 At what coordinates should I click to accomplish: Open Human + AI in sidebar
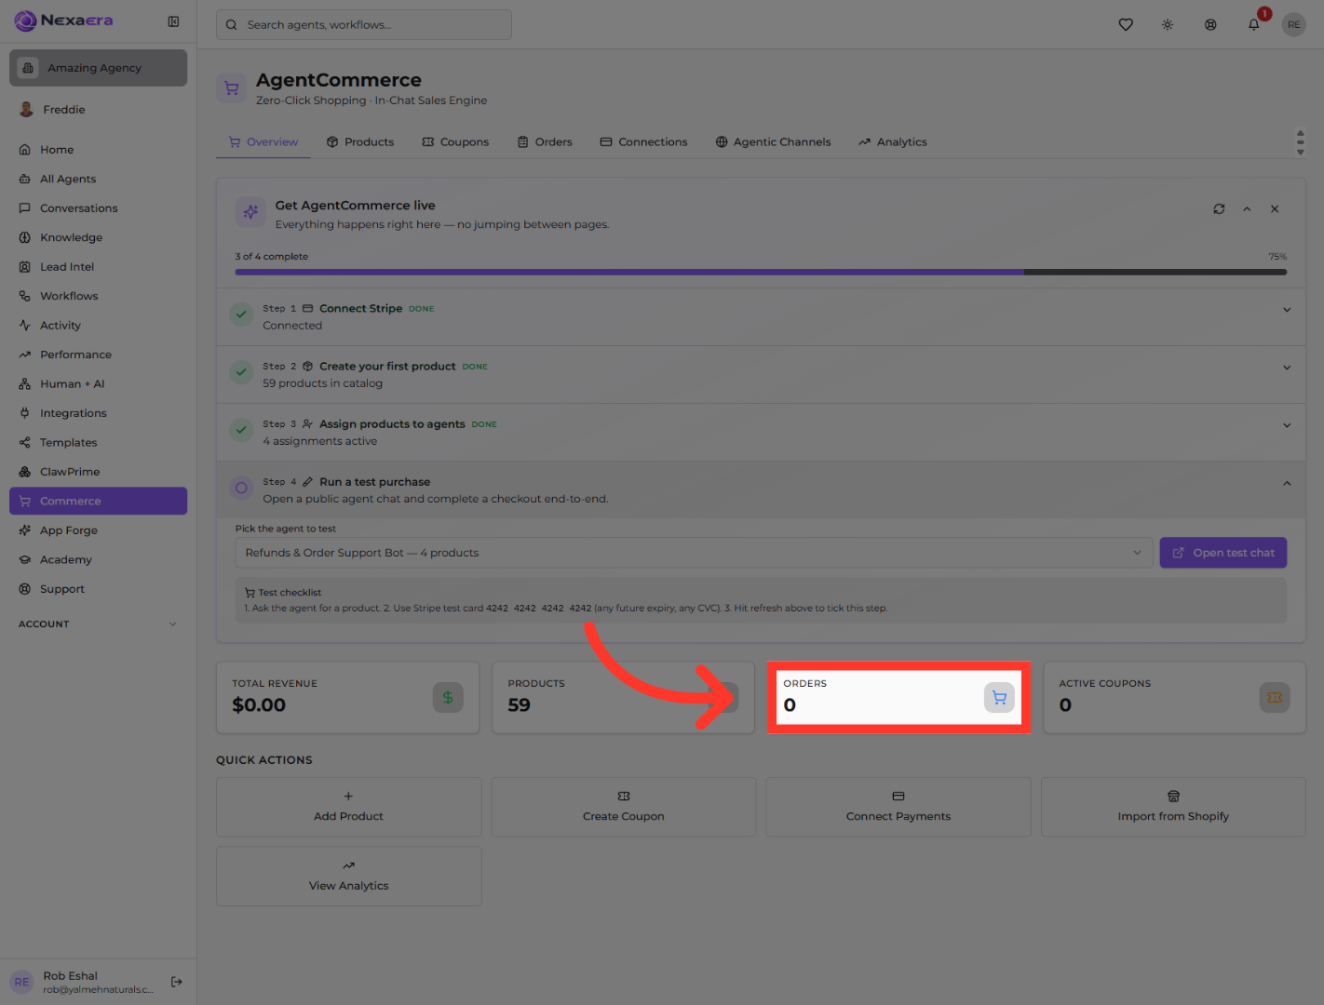pos(98,384)
